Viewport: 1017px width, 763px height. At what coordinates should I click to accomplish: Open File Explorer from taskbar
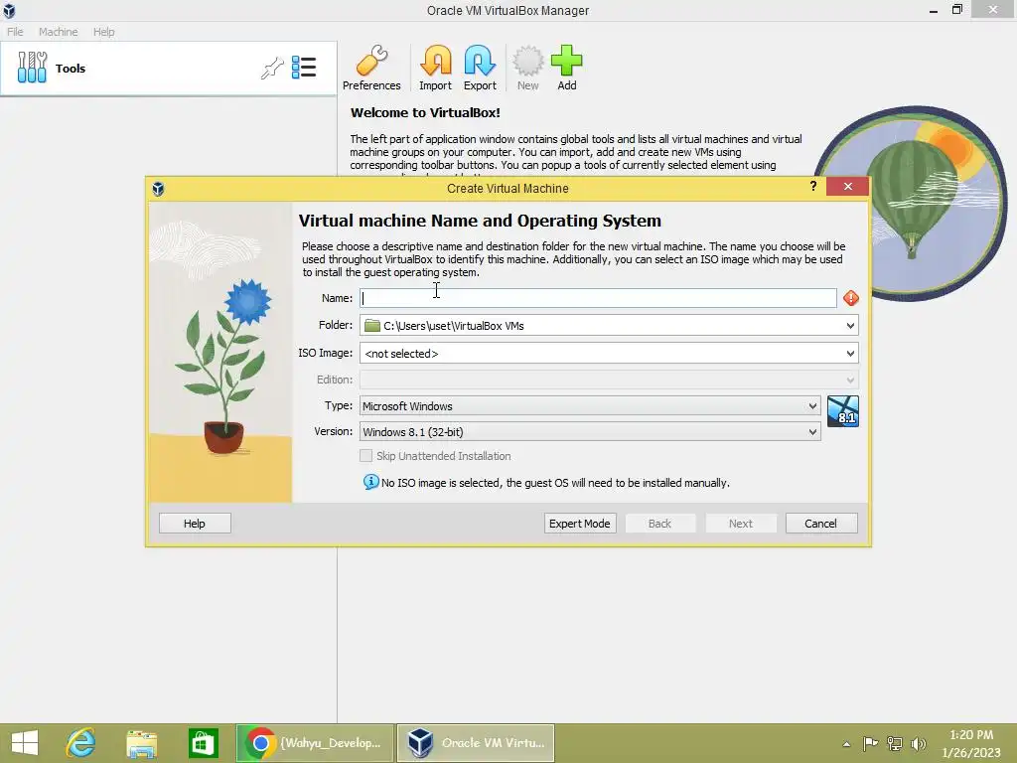pyautogui.click(x=141, y=743)
